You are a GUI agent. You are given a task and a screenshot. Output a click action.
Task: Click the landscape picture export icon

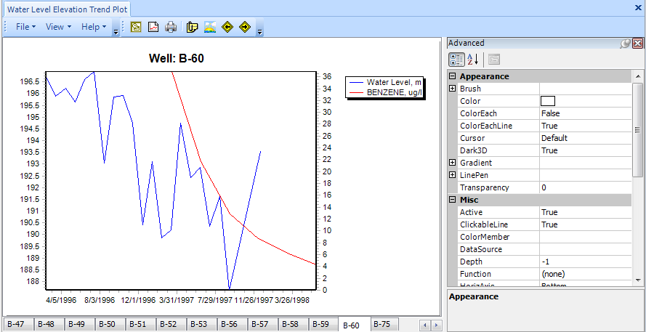coord(210,27)
